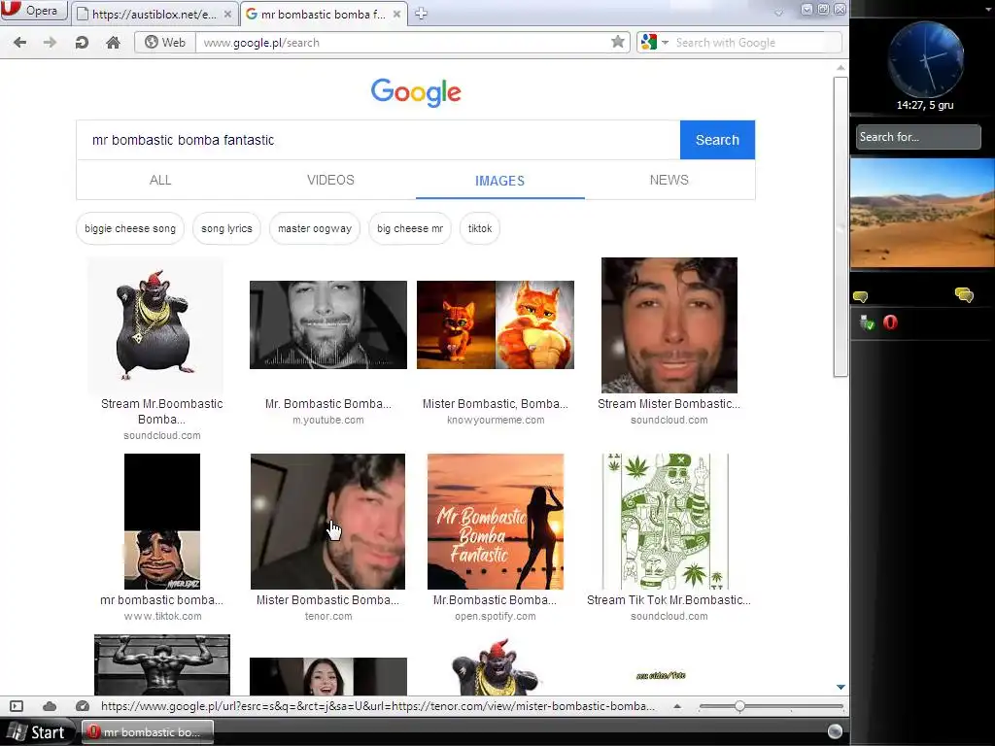Open the Google search engine selector
995x746 pixels.
point(656,43)
